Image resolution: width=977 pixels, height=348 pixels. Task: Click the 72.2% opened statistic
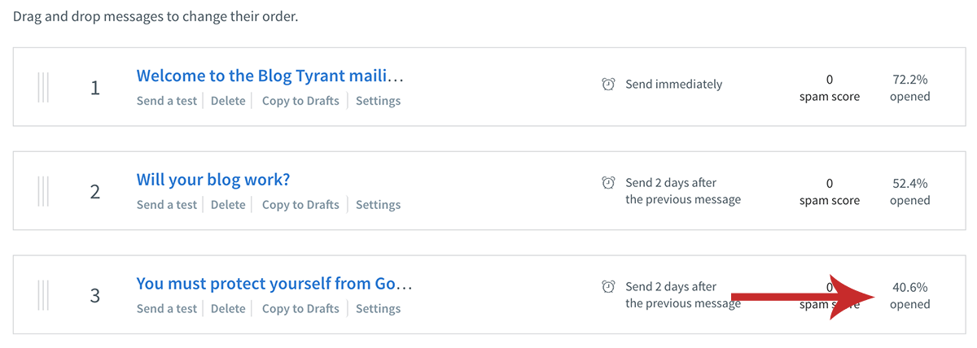click(910, 88)
